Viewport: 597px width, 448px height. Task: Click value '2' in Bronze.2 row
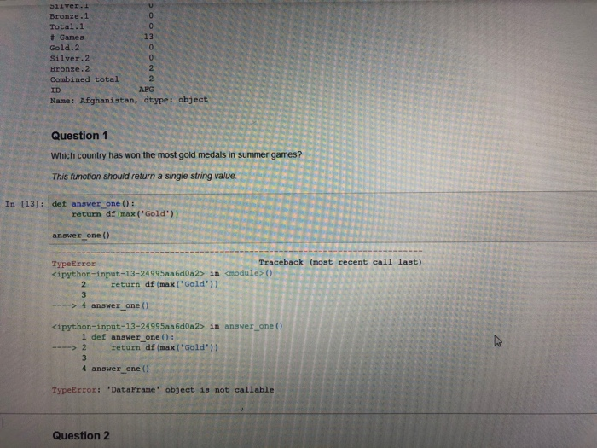(151, 68)
